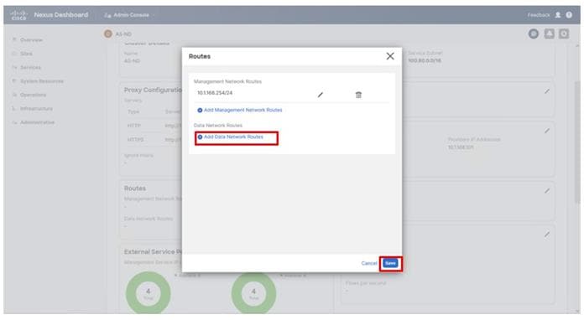Click the round status icon near notifications

[534, 34]
